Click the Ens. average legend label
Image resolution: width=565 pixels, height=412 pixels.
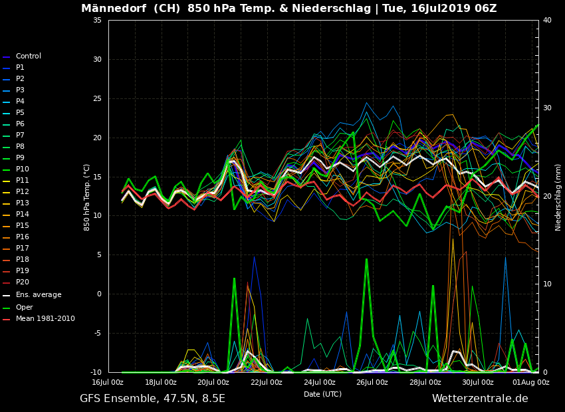[38, 295]
